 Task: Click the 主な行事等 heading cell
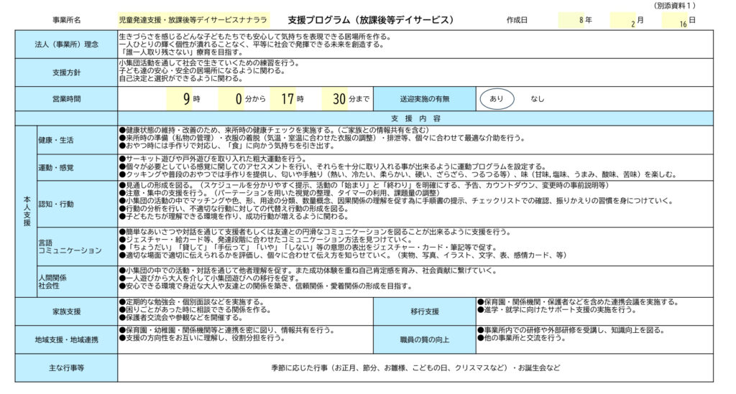point(67,367)
